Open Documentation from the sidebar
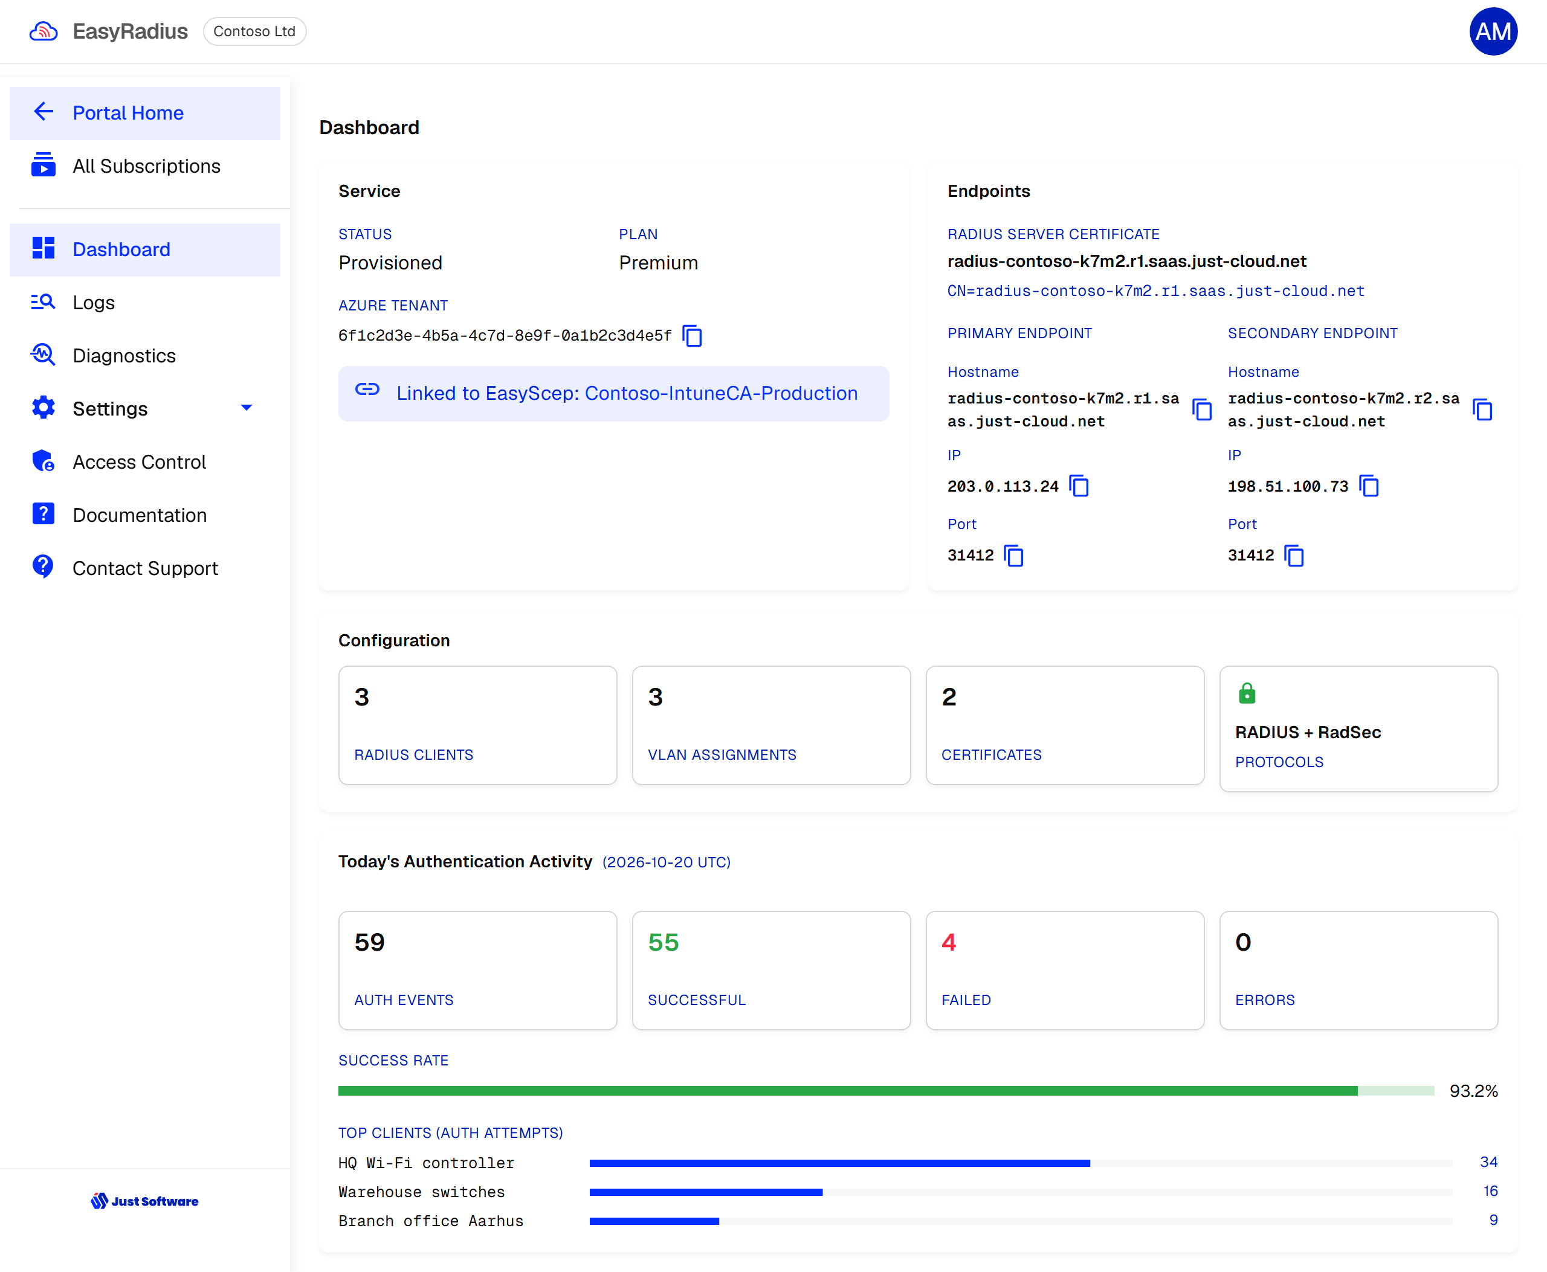1547x1272 pixels. point(144,515)
